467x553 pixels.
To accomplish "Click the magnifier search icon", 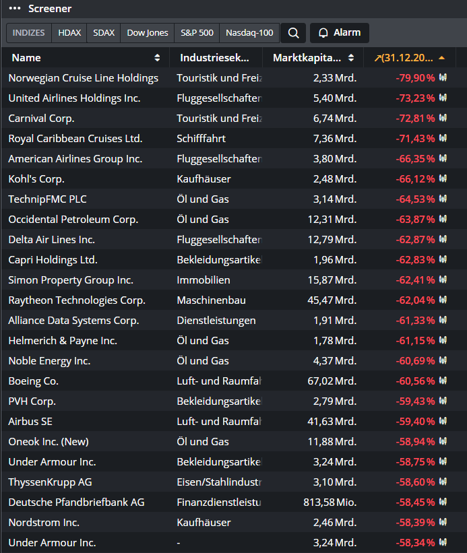I will pyautogui.click(x=293, y=33).
